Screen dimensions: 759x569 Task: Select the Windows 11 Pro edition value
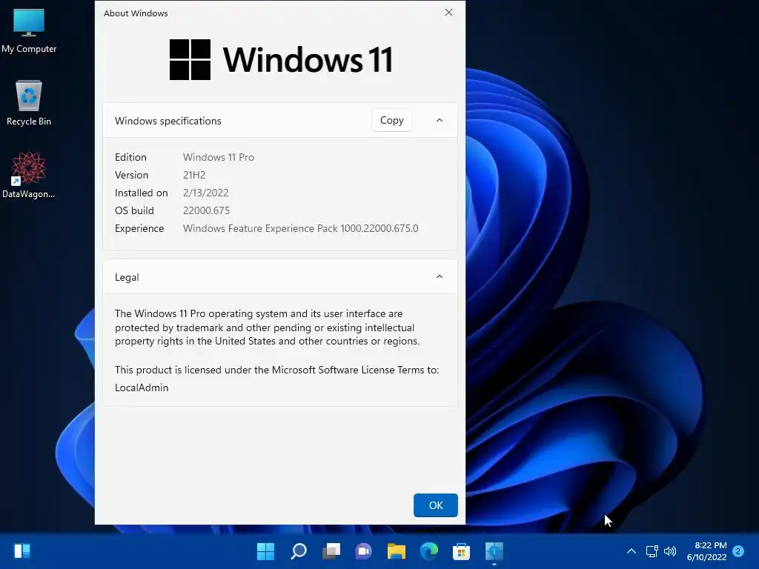pyautogui.click(x=219, y=157)
